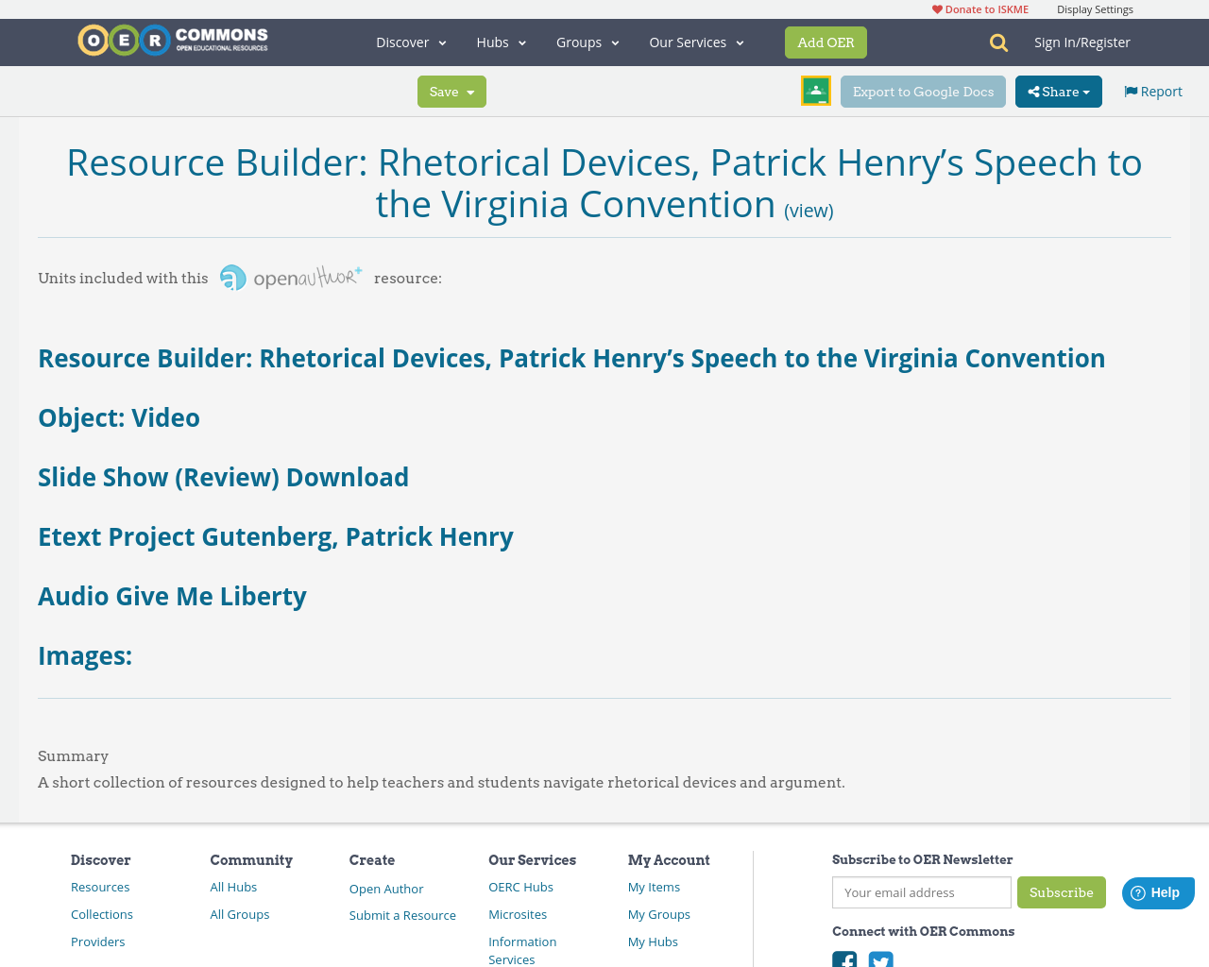Open the Help widget
The height and width of the screenshot is (967, 1209).
point(1158,891)
